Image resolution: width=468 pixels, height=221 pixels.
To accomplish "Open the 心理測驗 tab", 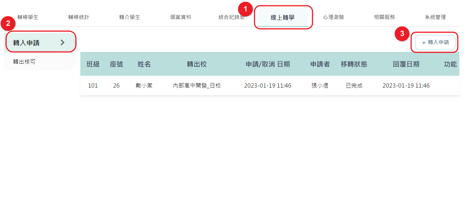I will [x=333, y=17].
